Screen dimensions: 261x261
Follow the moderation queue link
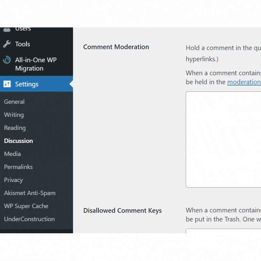pyautogui.click(x=244, y=82)
